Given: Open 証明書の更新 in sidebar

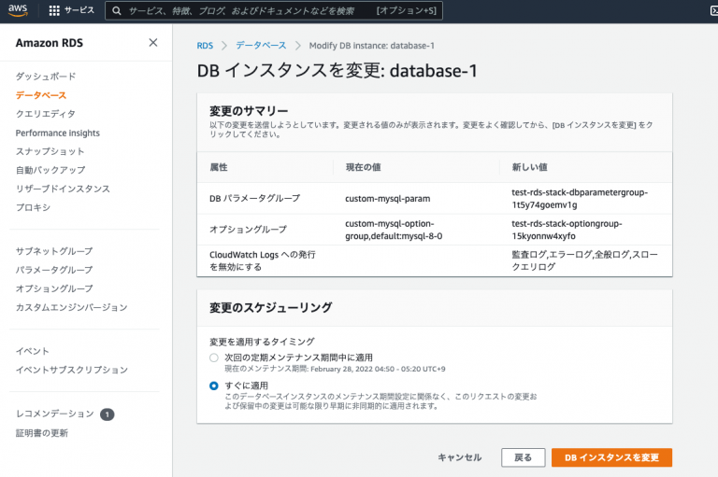Looking at the screenshot, I should click(x=42, y=433).
